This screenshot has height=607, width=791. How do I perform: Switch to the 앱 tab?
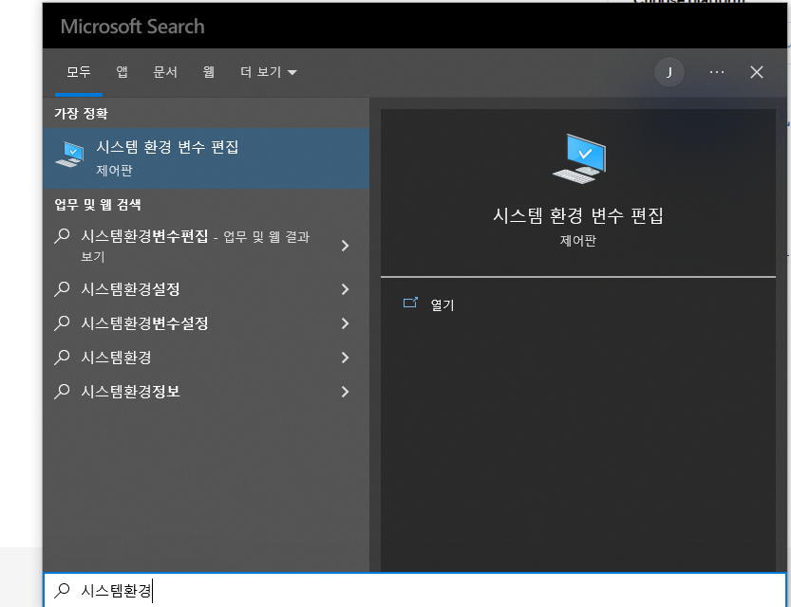pos(122,72)
